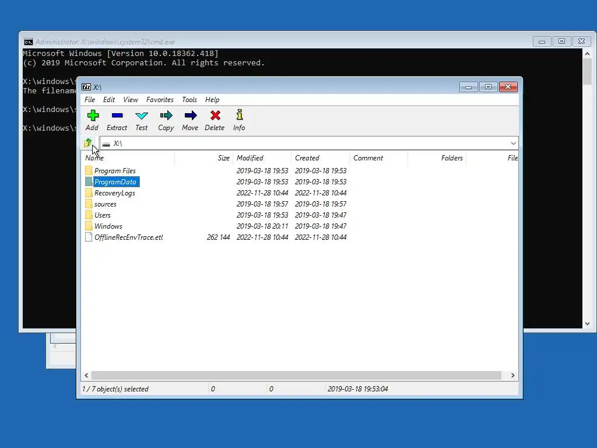Open the File menu
Screen dimensions: 597x448
[90, 100]
